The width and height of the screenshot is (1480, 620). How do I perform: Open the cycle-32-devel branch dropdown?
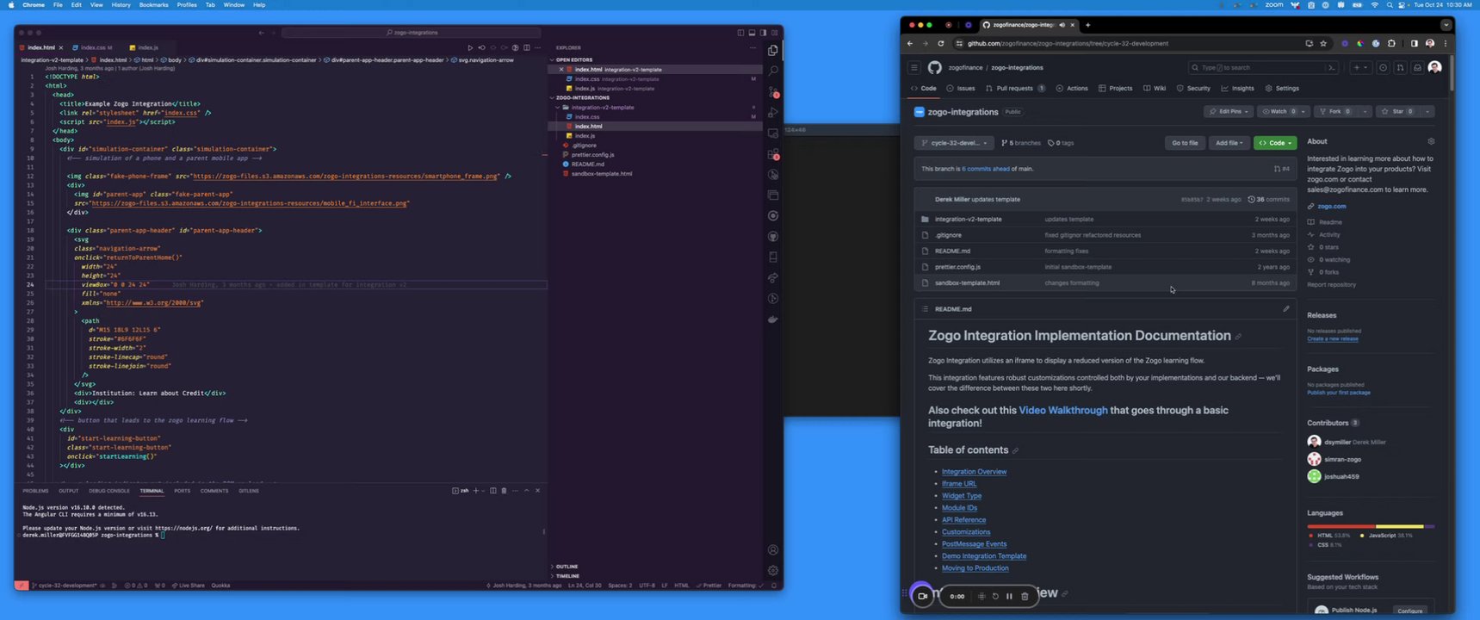pyautogui.click(x=954, y=143)
